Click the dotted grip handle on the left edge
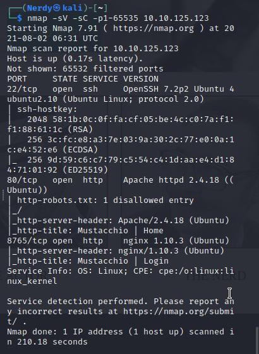This screenshot has width=259, height=354. (x=3, y=195)
